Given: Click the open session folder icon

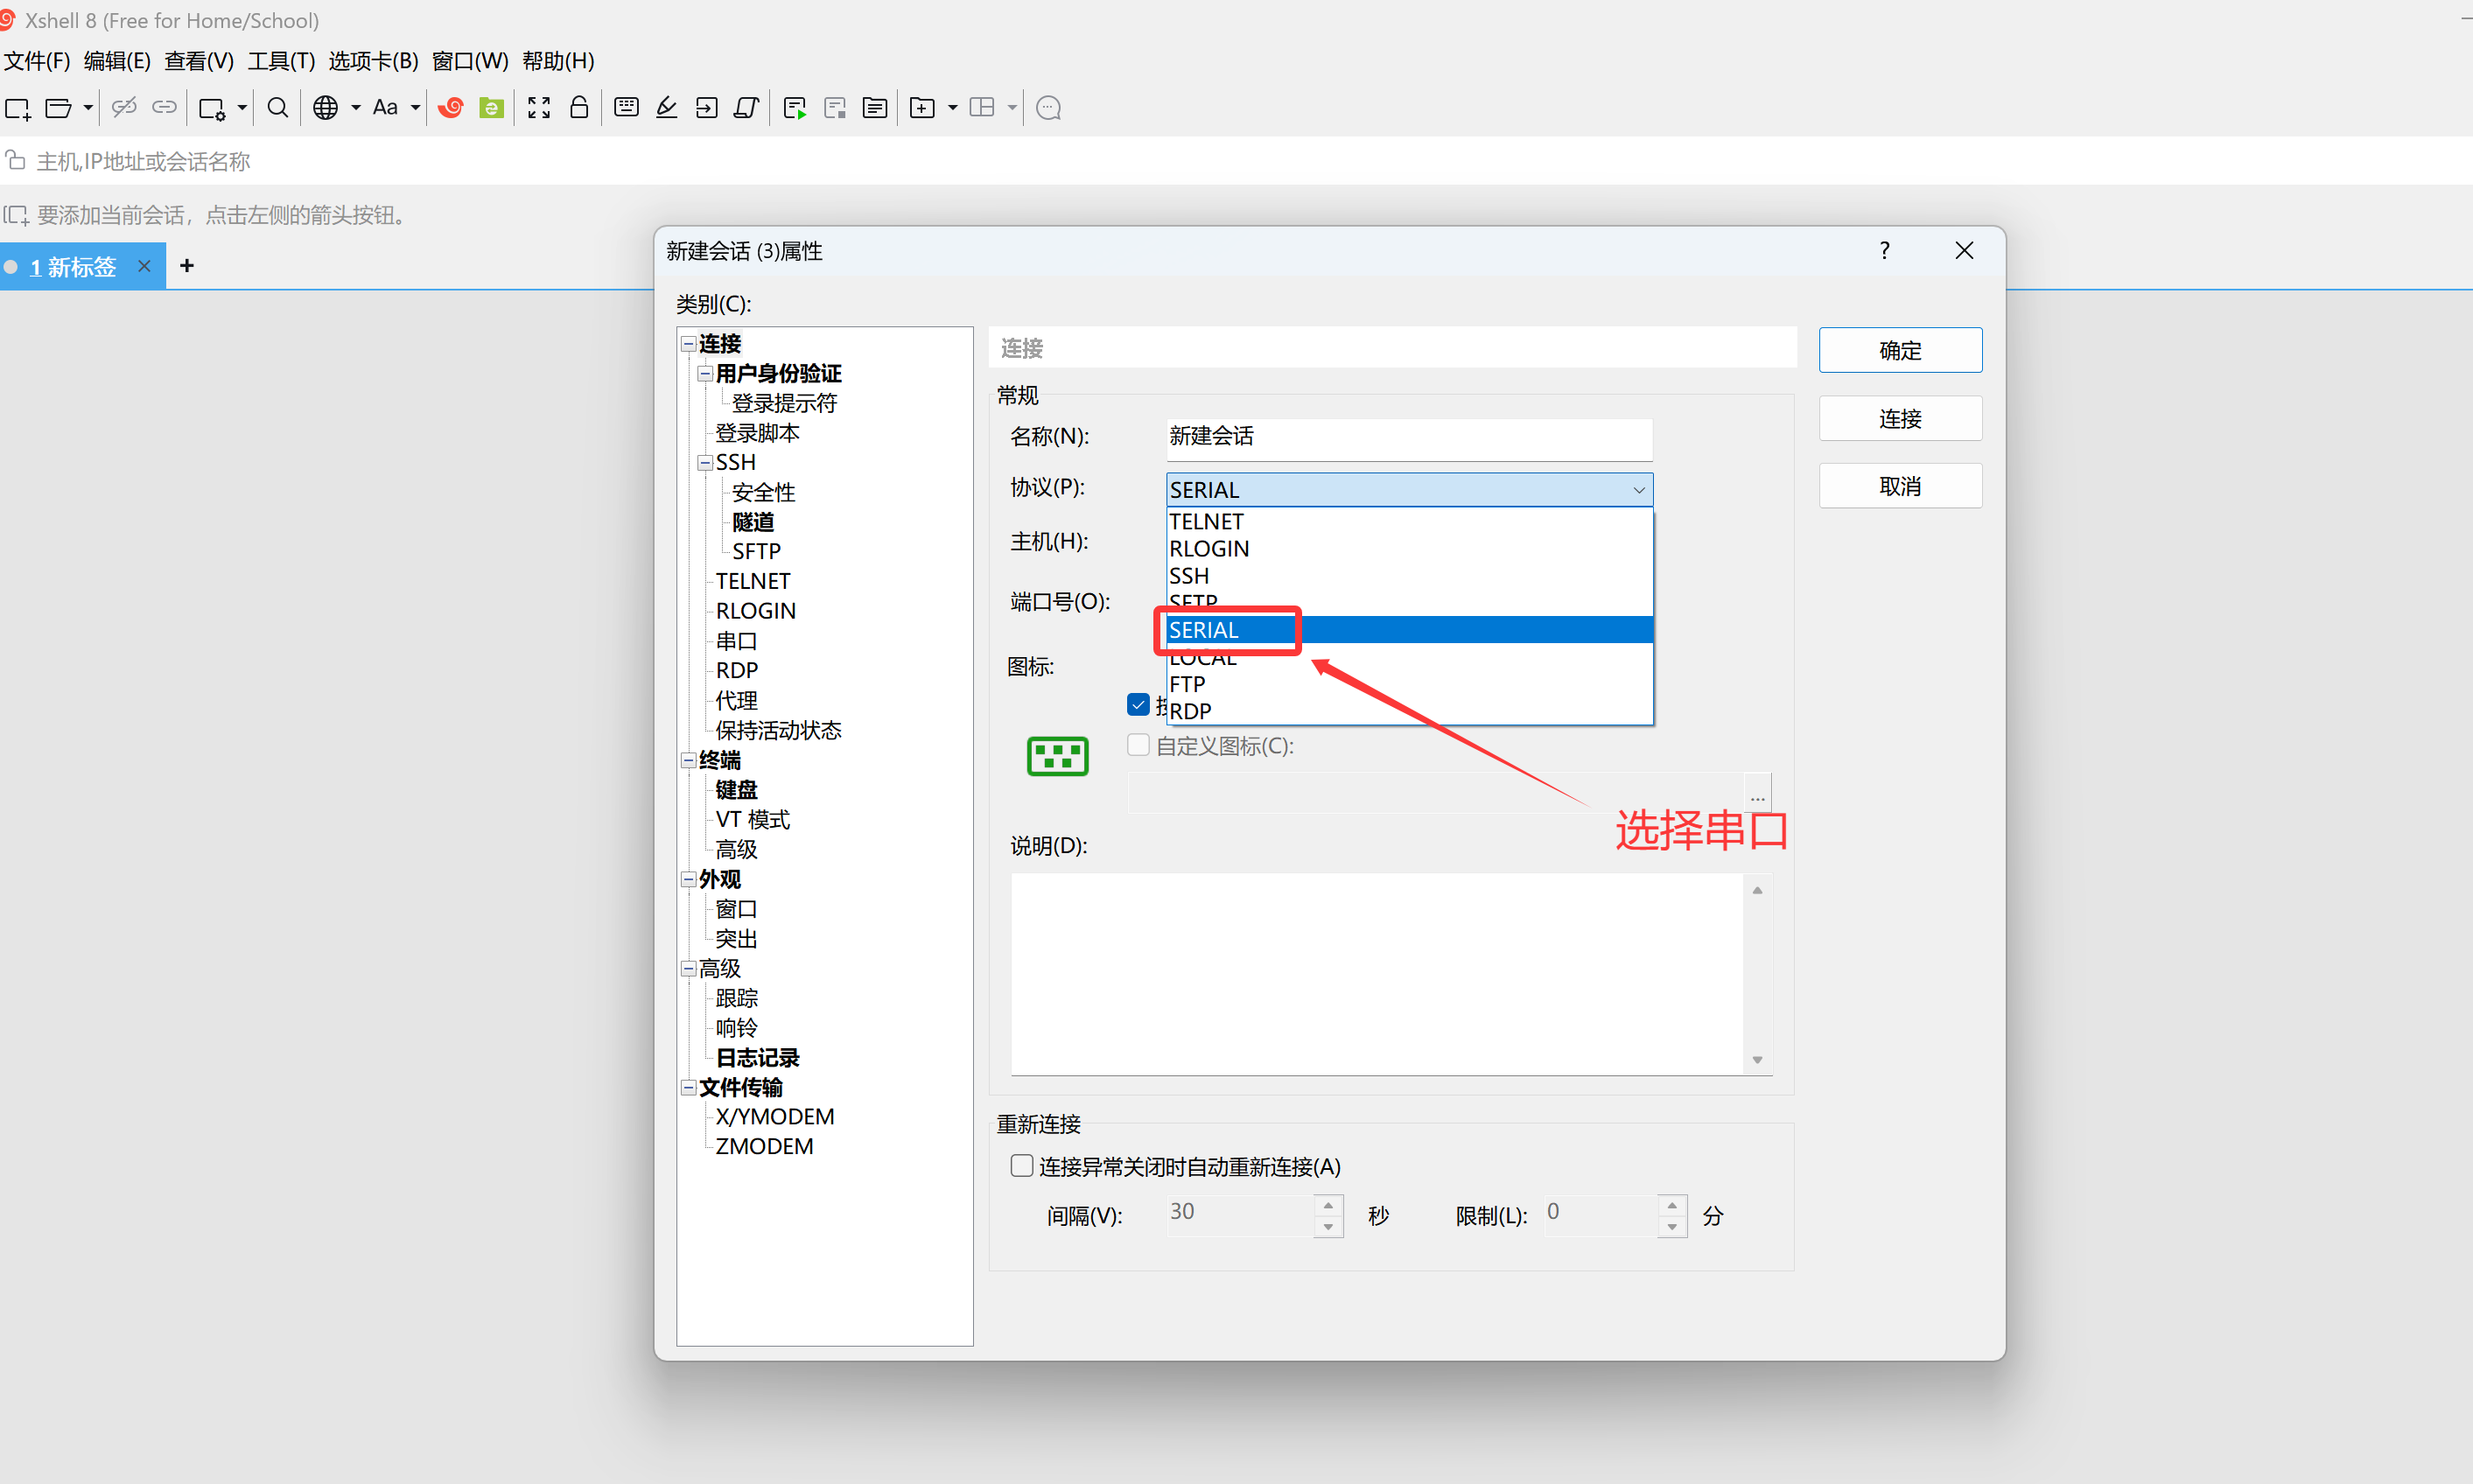Looking at the screenshot, I should pos(59,108).
